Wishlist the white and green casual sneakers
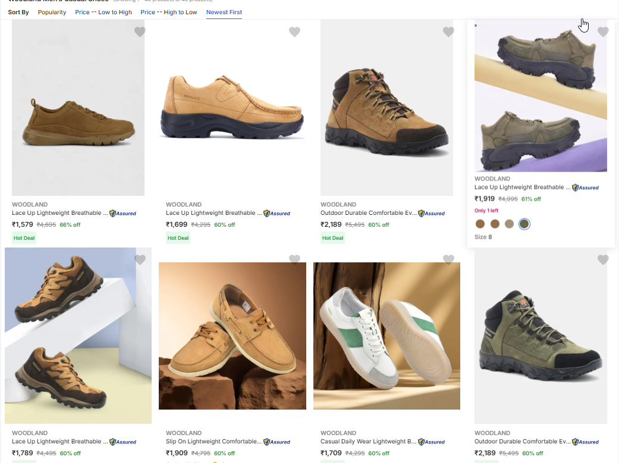 click(x=448, y=259)
